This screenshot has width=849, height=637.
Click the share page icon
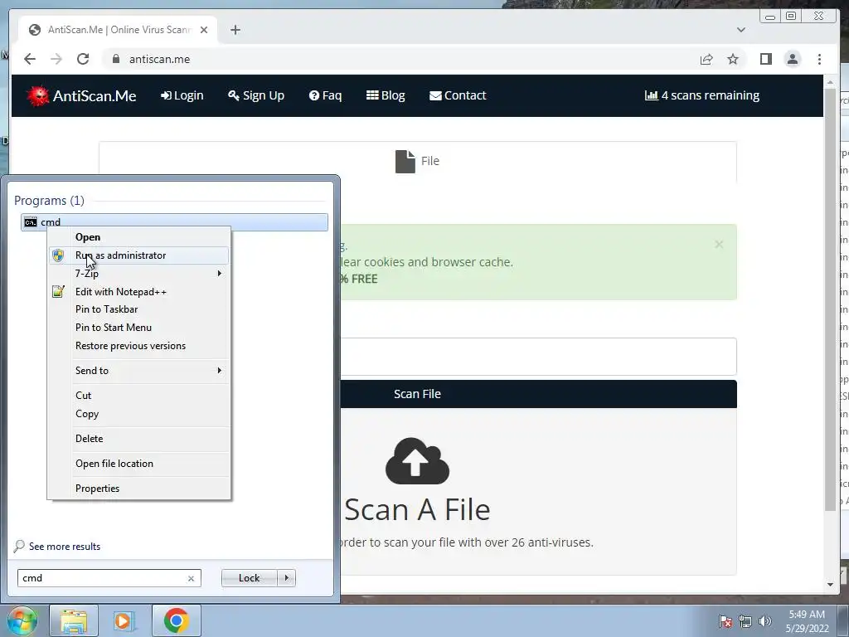pyautogui.click(x=706, y=59)
